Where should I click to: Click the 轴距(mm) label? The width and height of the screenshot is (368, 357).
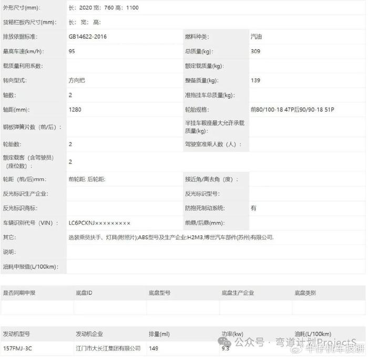16,110
